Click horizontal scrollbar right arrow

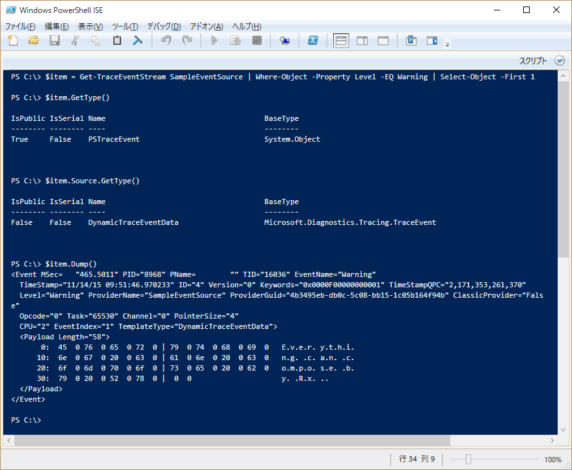(552, 441)
